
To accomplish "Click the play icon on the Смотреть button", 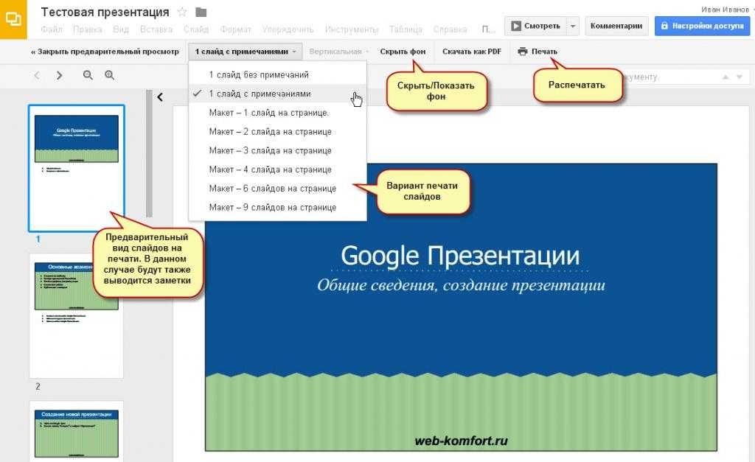I will point(515,26).
